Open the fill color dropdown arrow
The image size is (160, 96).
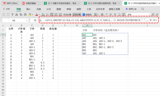32,14
